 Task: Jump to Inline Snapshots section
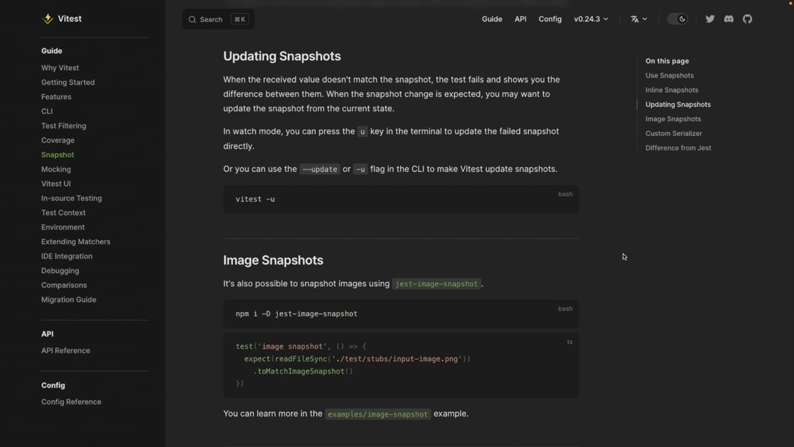(x=672, y=90)
